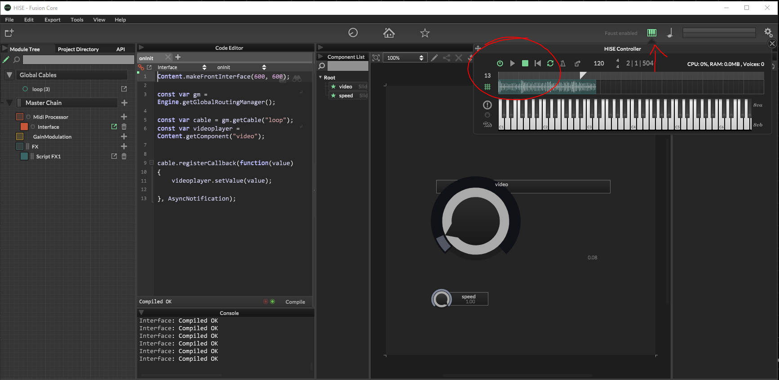Click the pencil edit icon in interface designer toolbar

click(x=434, y=57)
